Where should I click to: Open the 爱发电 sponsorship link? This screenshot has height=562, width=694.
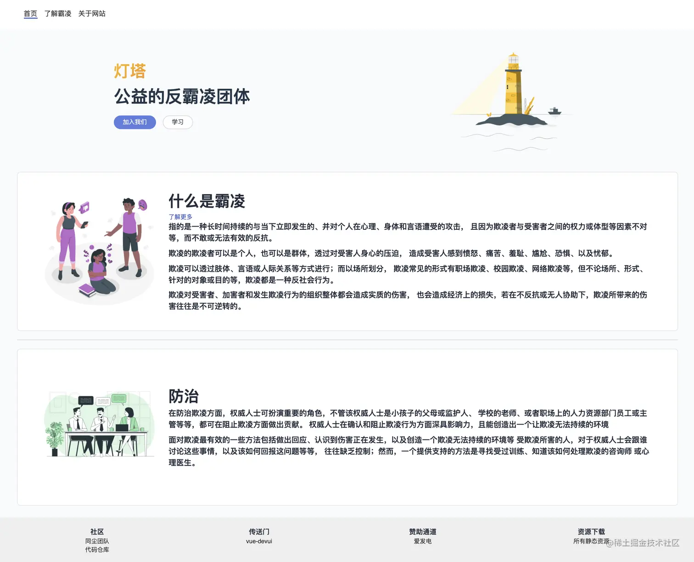[x=422, y=541]
